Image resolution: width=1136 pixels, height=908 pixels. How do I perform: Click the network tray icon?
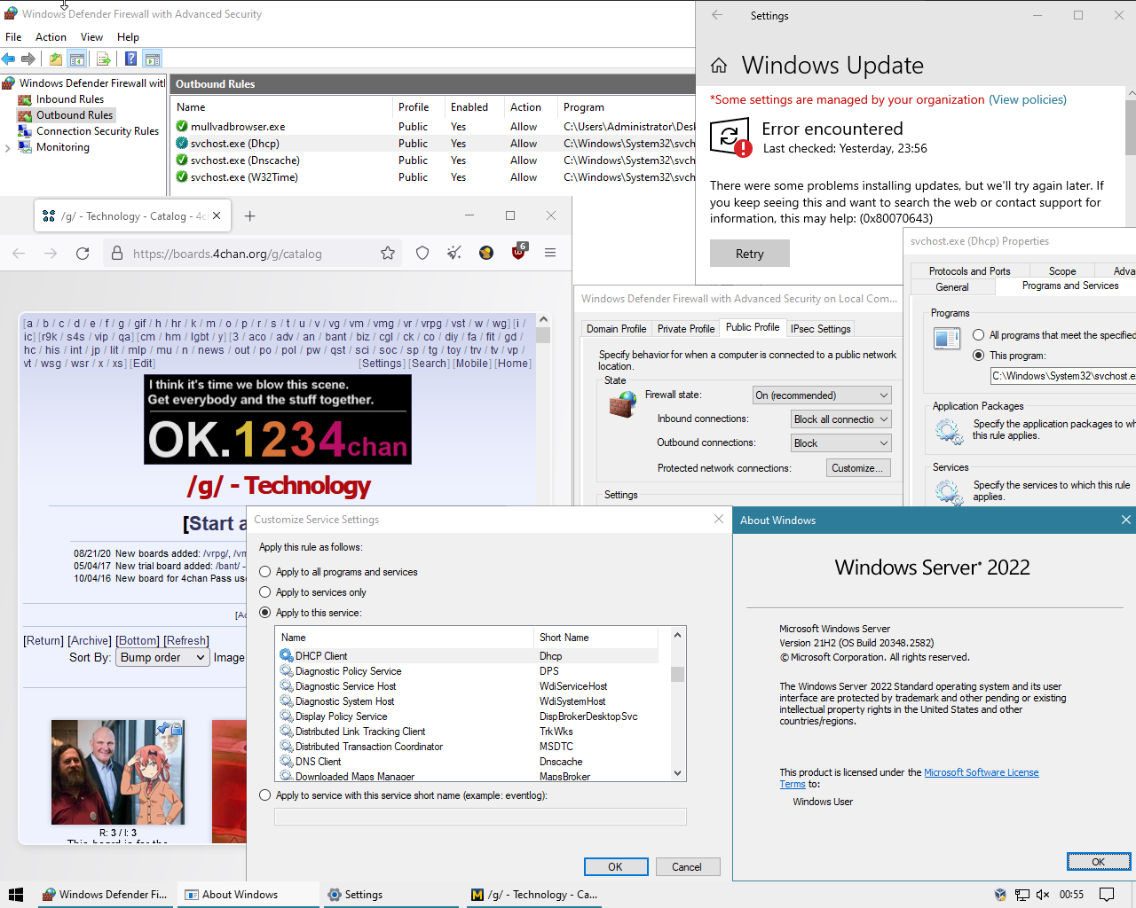click(1022, 895)
